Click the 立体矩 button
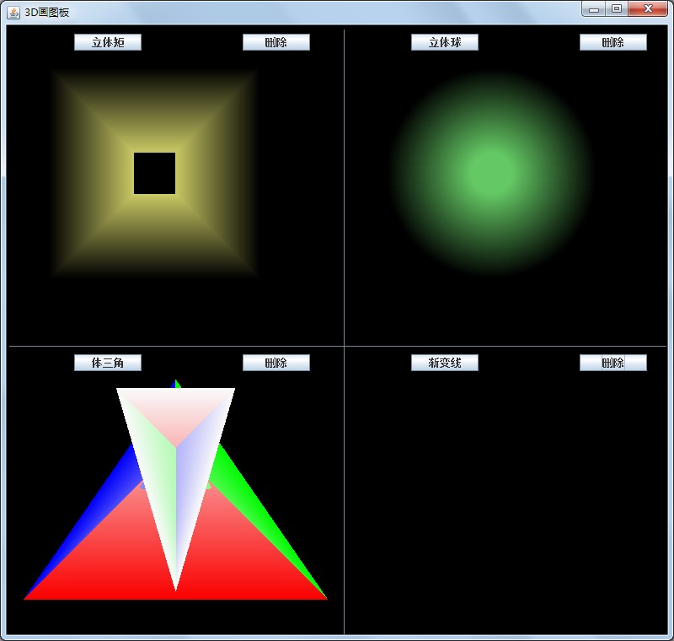Viewport: 674px width, 641px height. 108,42
